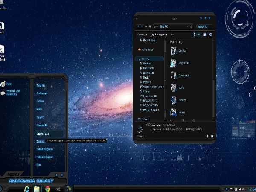Click the Folders (6) group header
256x192 pixels.
click(176, 42)
